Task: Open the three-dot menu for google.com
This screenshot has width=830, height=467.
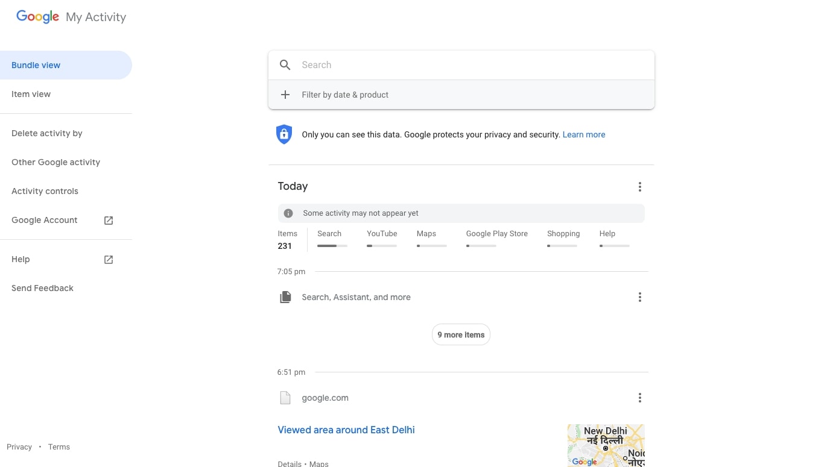Action: [639, 398]
